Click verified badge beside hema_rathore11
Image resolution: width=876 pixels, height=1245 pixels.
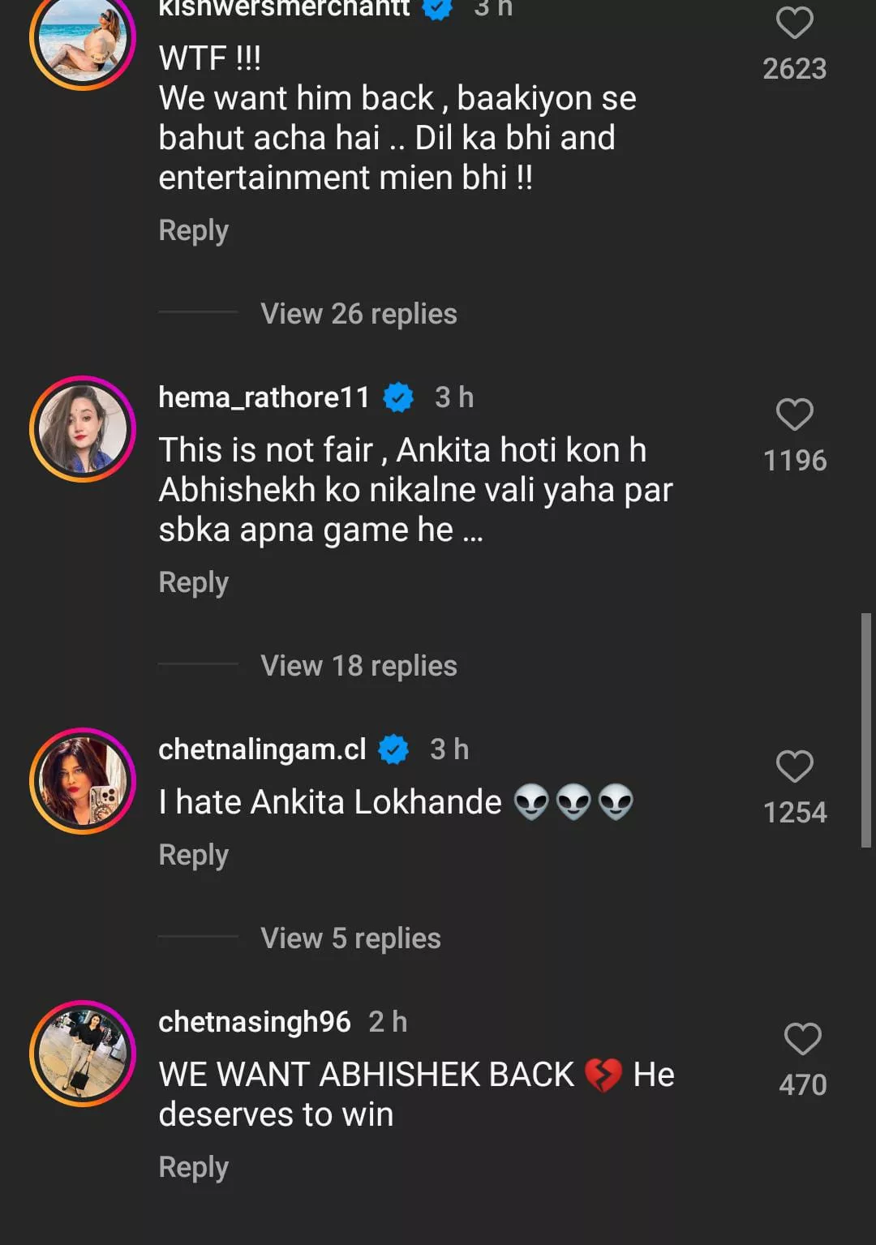(398, 397)
